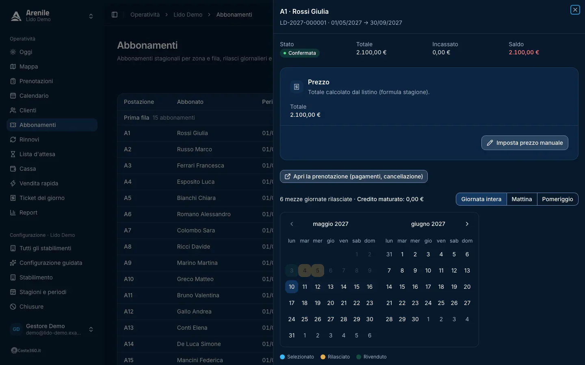Click the Tutti gli stabilimenti building icon
The height and width of the screenshot is (365, 585).
(13, 248)
